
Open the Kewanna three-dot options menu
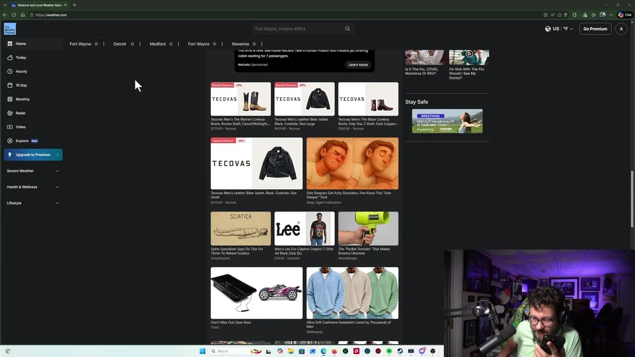tap(261, 44)
